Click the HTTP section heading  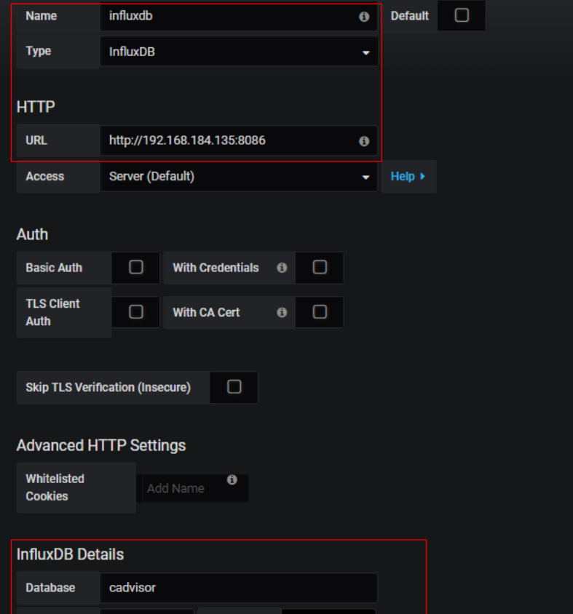click(36, 107)
